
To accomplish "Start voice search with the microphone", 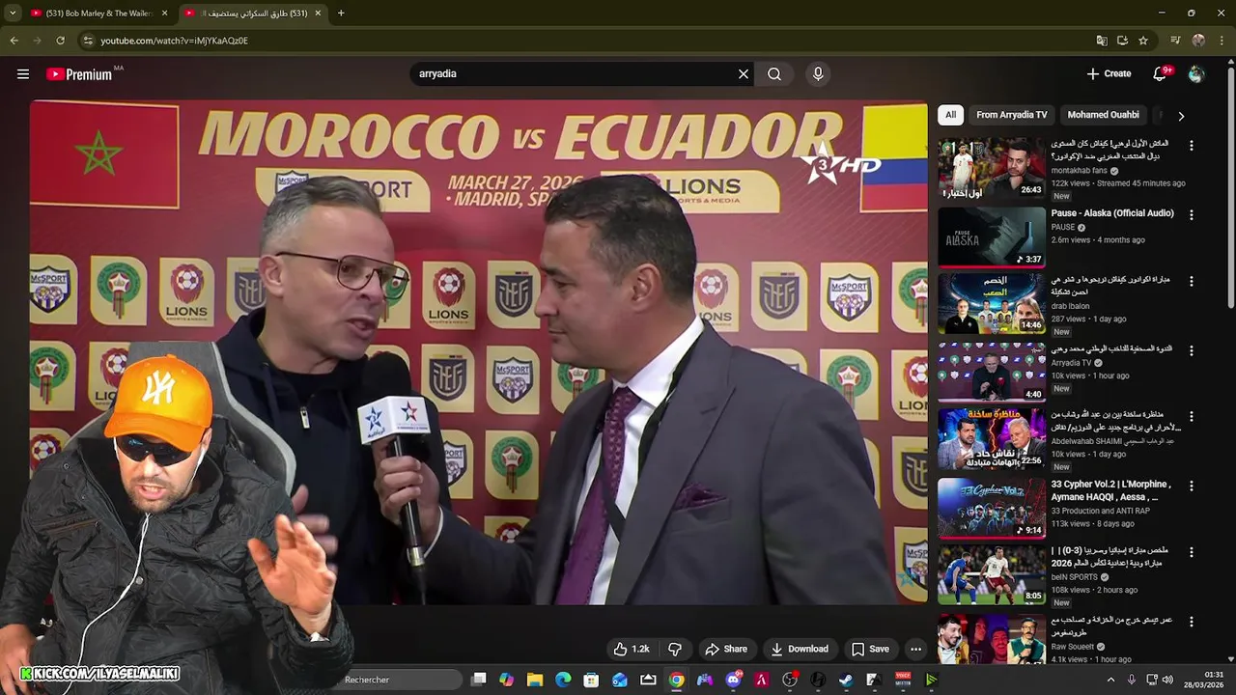I will pos(818,74).
